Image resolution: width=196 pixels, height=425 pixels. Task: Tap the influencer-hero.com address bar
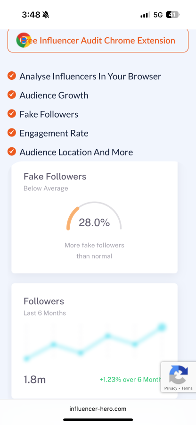click(x=98, y=409)
